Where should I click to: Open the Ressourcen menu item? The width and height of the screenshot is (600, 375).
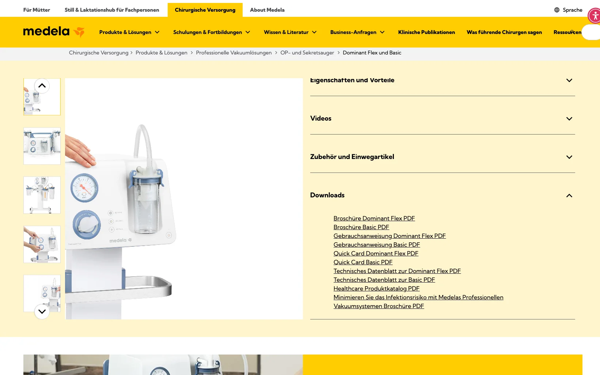[x=567, y=32]
